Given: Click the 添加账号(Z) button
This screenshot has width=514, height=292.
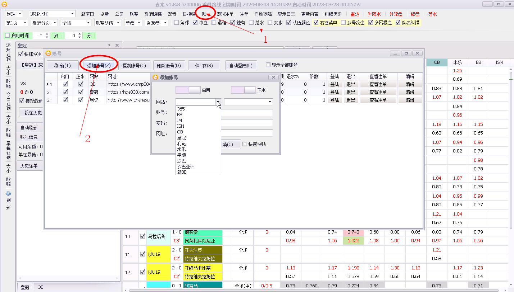Looking at the screenshot, I should pos(99,65).
